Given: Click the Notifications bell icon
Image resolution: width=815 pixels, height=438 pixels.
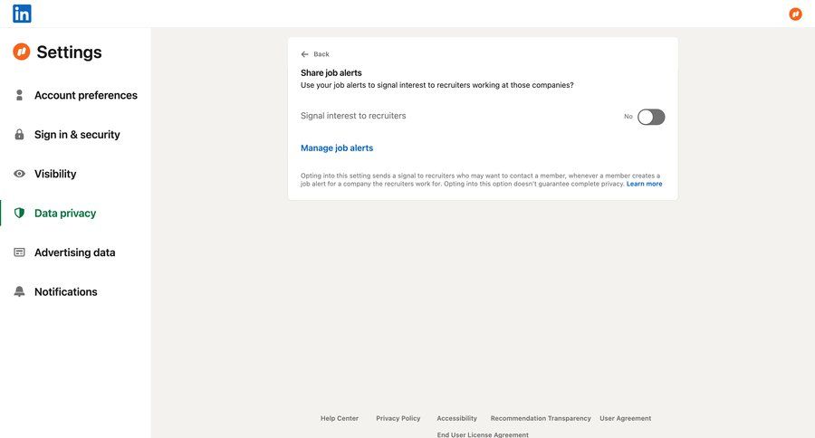Looking at the screenshot, I should [19, 291].
